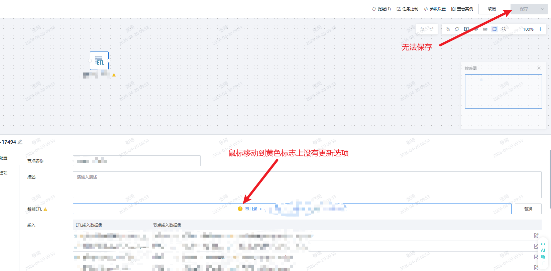Close the 缩略图 thumbnail panel

point(539,68)
